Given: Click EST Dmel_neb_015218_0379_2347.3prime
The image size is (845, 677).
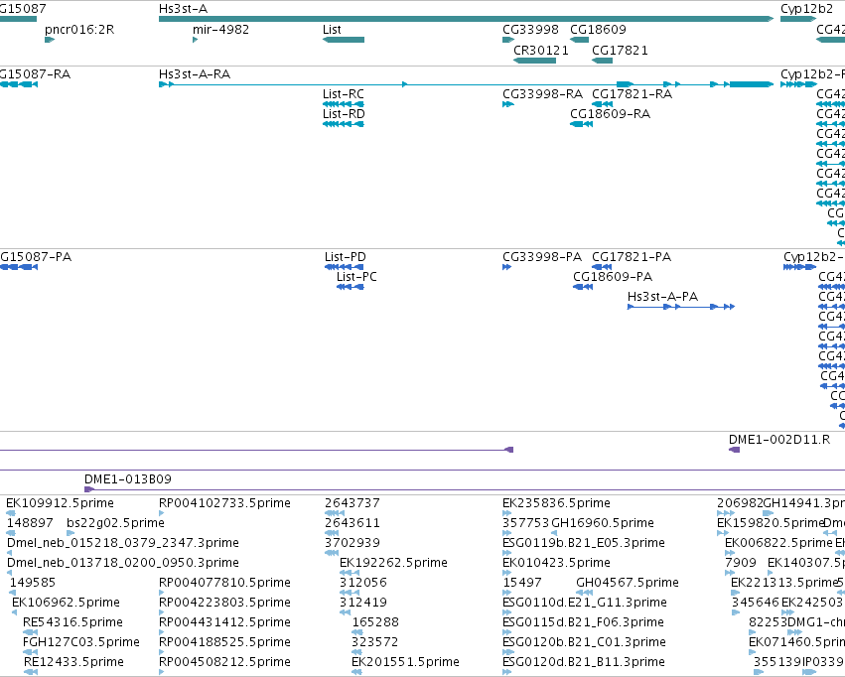Looking at the screenshot, I should tap(123, 542).
